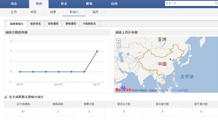This screenshot has height=126, width=218.
Task: Click the 被赞次数 column header
Action: click(89, 104)
